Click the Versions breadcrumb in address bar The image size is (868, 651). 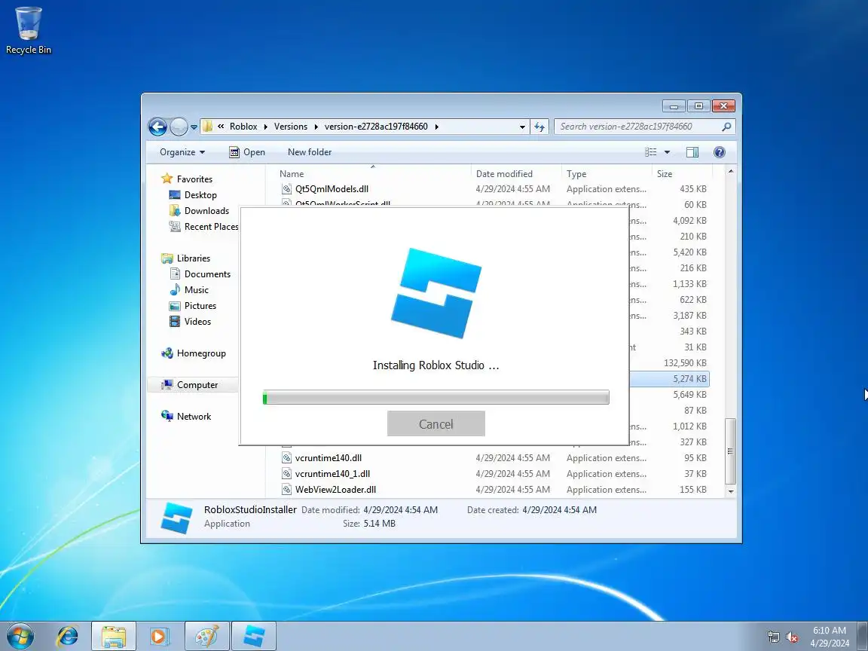tap(291, 127)
